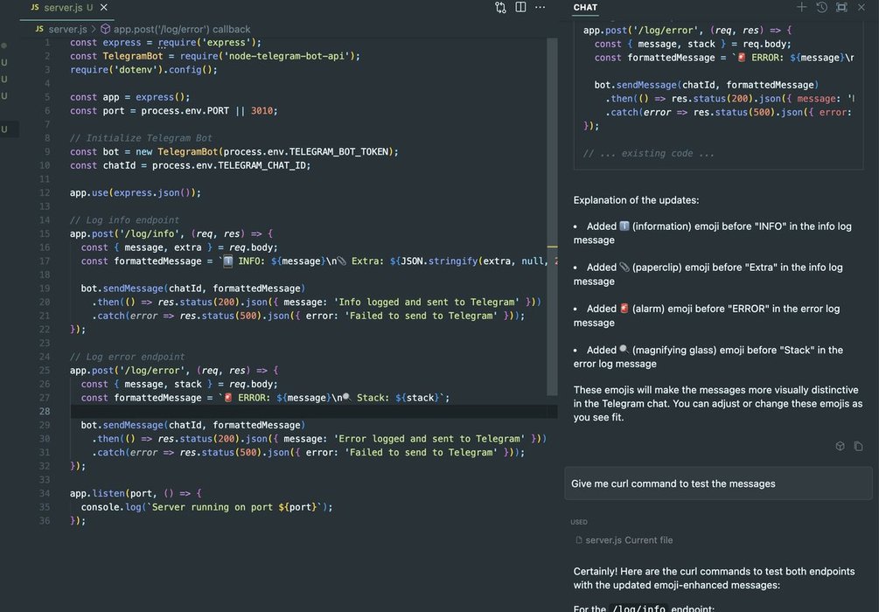Split the editor to the right
Image resolution: width=879 pixels, height=612 pixels.
click(520, 7)
